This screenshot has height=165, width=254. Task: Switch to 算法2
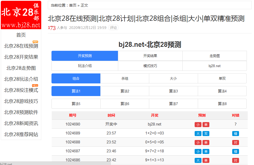pos(125,91)
